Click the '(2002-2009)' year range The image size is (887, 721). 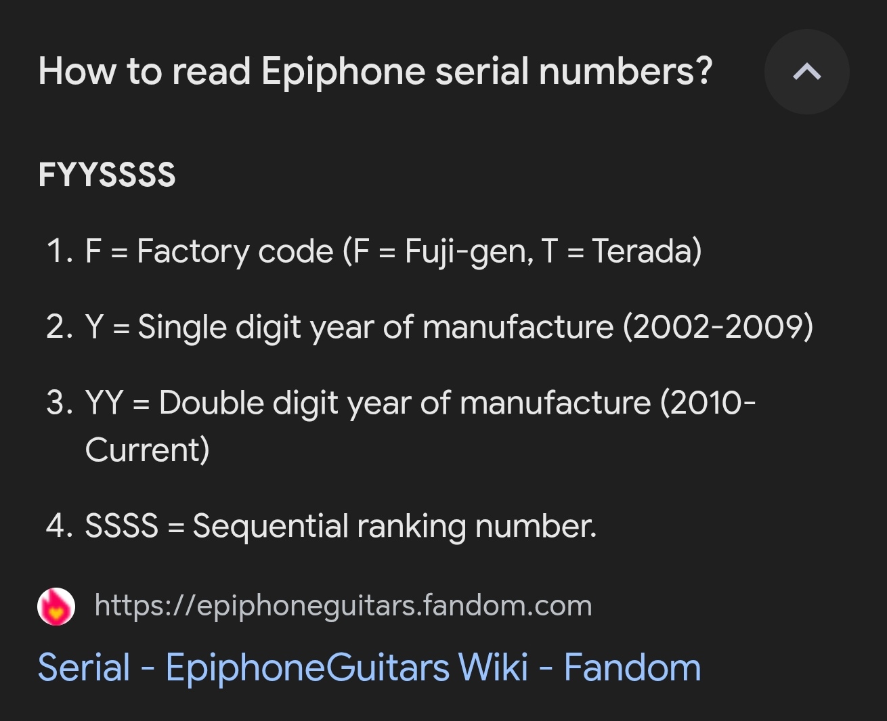(718, 327)
